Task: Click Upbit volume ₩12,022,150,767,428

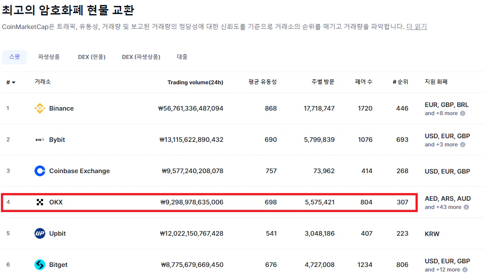Action: [192, 233]
